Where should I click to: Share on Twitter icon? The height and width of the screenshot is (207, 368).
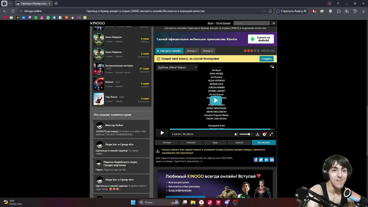[x=261, y=160]
